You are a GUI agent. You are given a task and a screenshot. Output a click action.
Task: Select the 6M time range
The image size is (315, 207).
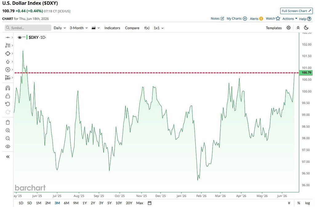coord(66,203)
